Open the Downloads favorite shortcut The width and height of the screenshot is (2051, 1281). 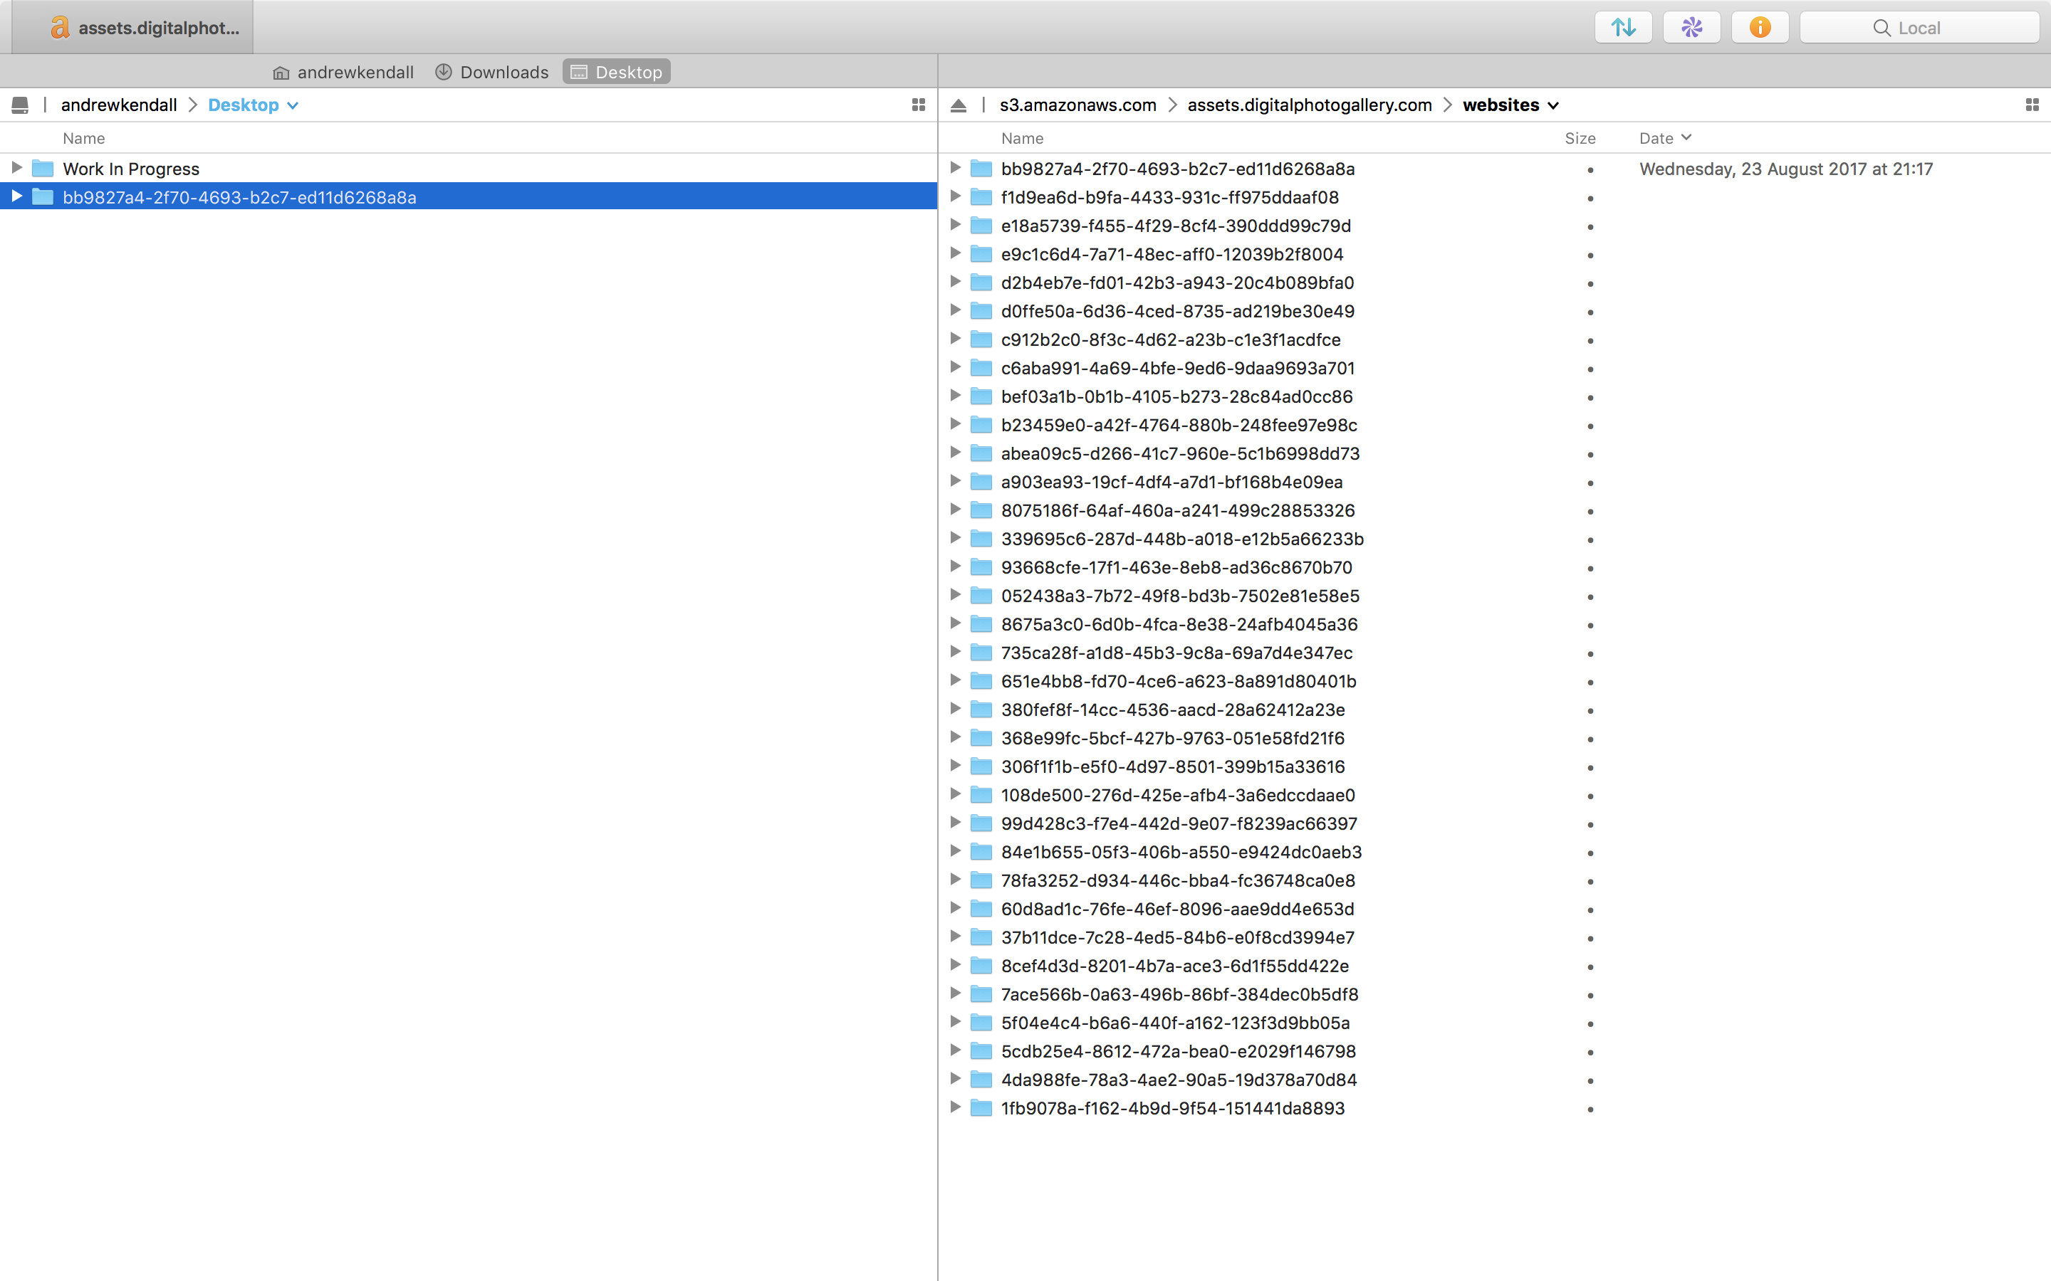pyautogui.click(x=491, y=72)
